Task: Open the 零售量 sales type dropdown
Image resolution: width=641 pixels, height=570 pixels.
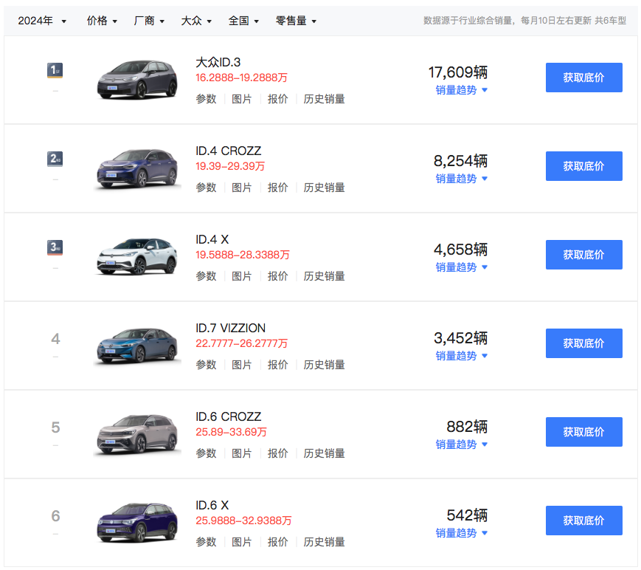Action: (296, 21)
